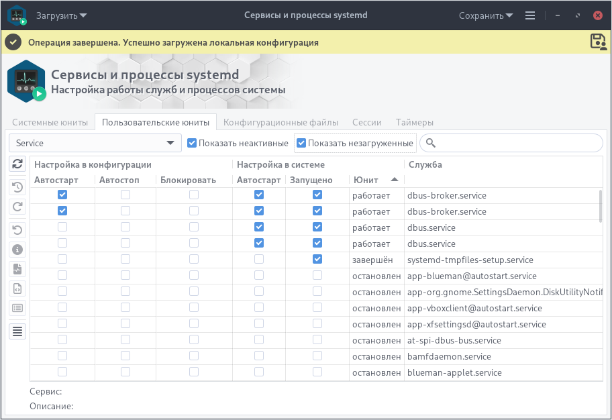Click the info circle icon in sidebar
Viewport: 612px width, 420px height.
point(18,250)
